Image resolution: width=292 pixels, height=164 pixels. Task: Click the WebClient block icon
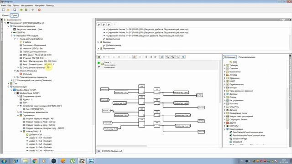tap(231, 142)
